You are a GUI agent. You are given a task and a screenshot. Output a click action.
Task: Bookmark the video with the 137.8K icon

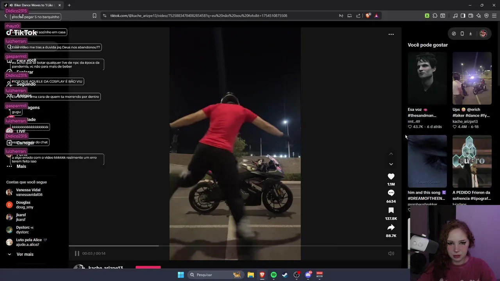tap(391, 210)
